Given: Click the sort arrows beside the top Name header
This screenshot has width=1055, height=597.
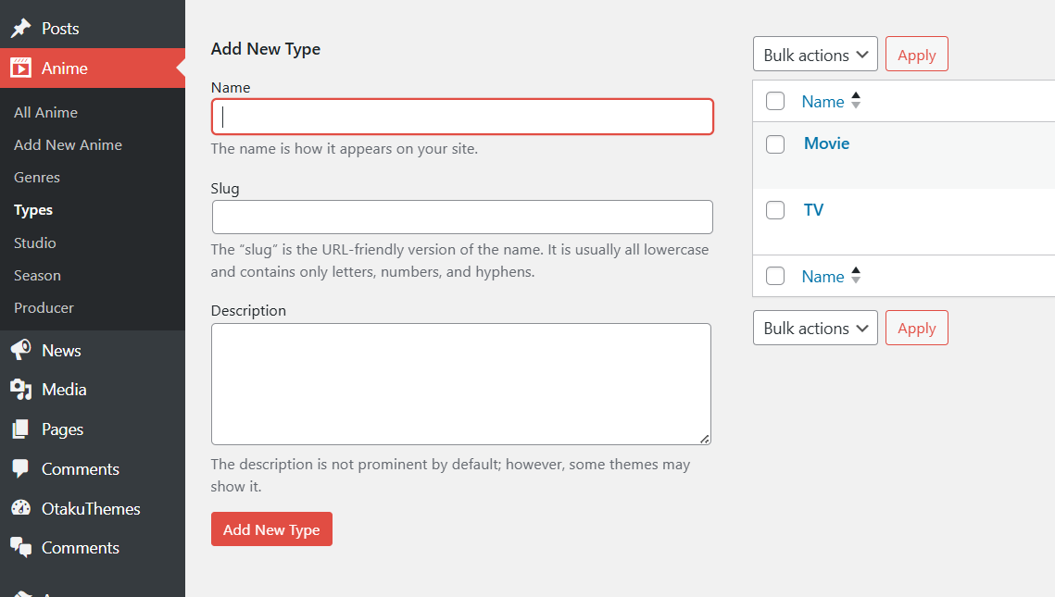Looking at the screenshot, I should [856, 101].
